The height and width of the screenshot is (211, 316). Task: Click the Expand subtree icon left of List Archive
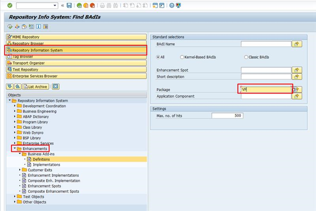(x=10, y=87)
